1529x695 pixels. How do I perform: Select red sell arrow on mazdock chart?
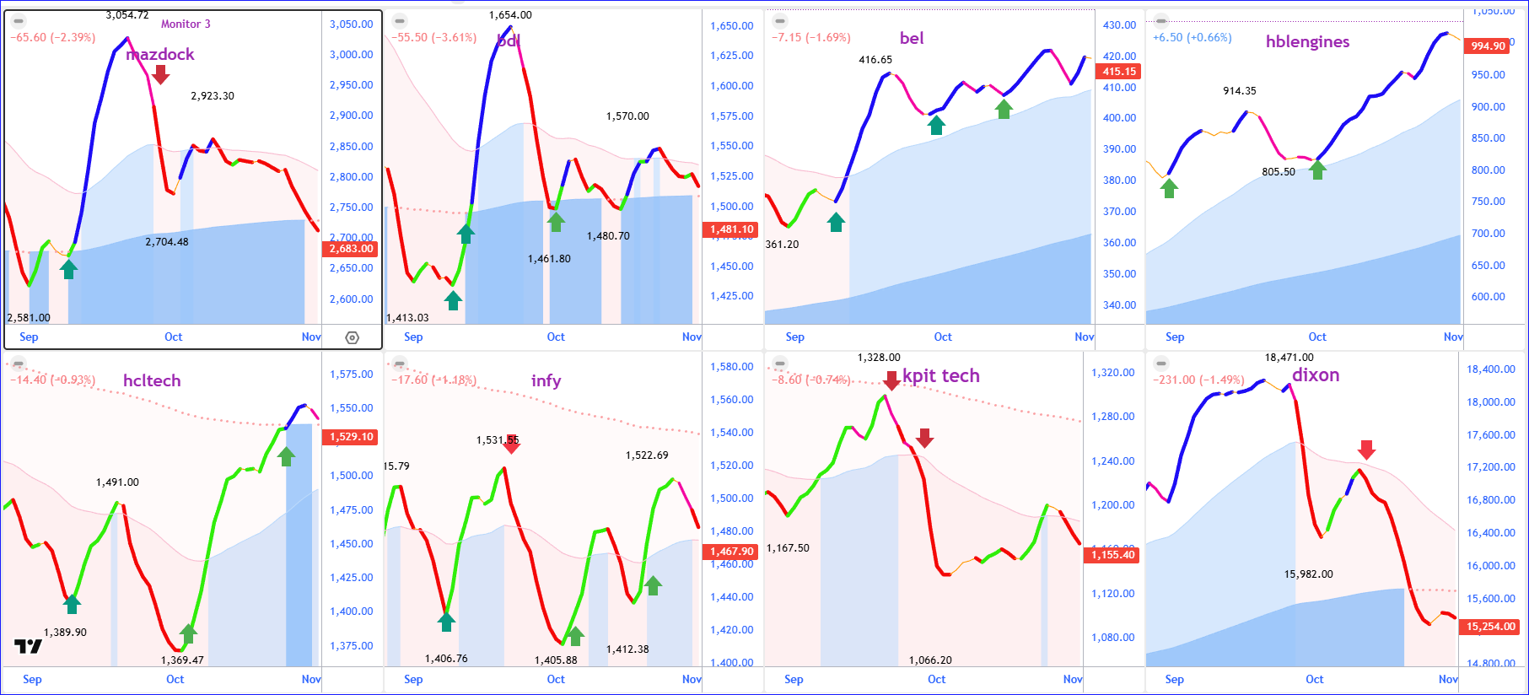pos(160,75)
